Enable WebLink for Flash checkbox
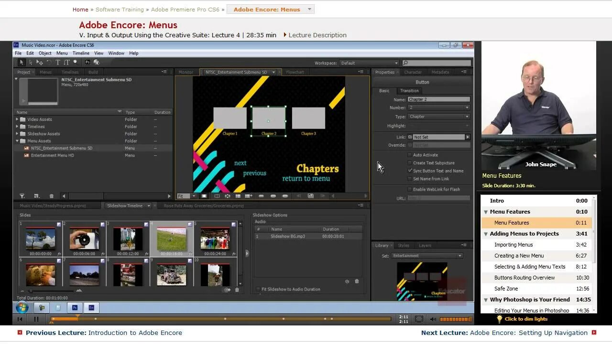Screen dimensions: 612x344 tap(410, 189)
